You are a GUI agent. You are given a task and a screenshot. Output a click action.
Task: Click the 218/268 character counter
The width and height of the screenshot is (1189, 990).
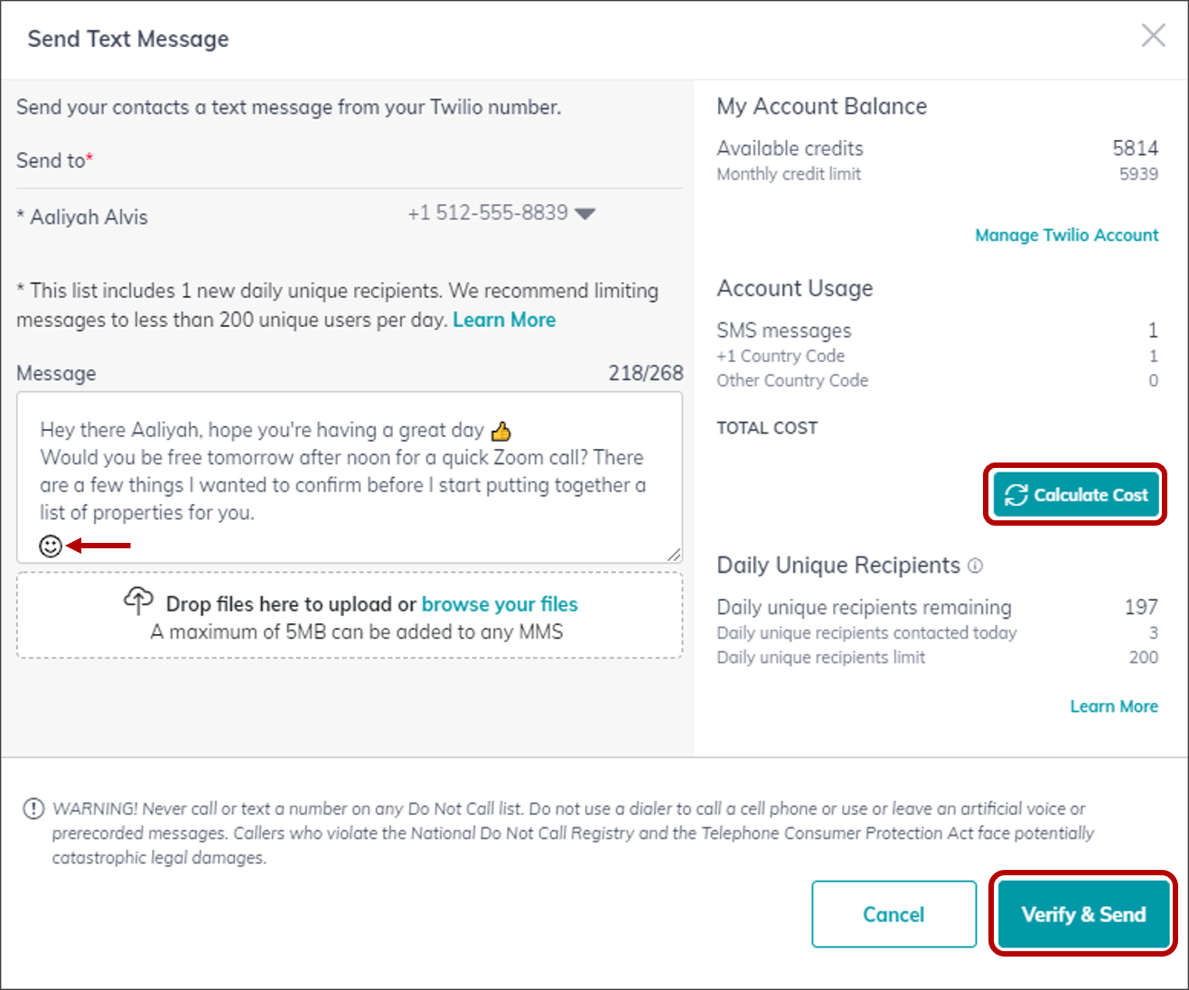(644, 373)
